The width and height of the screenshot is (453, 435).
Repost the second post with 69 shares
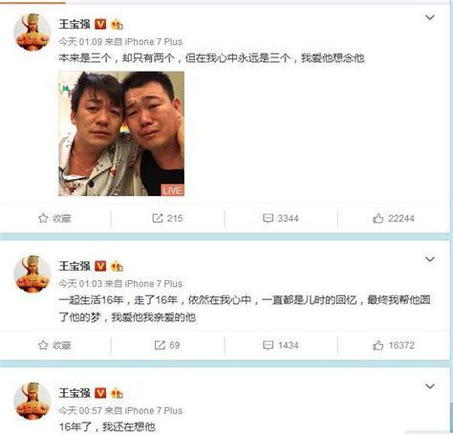click(x=167, y=345)
